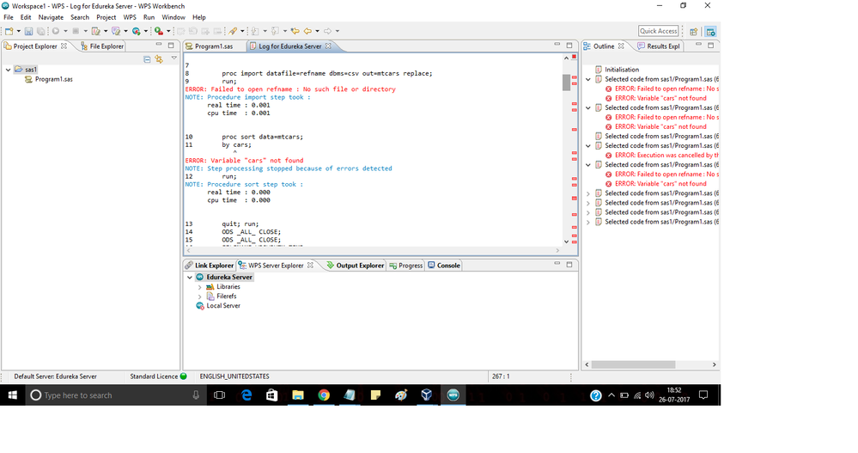This screenshot has height=453, width=858.
Task: Switch to the Progress tab
Action: pos(405,266)
